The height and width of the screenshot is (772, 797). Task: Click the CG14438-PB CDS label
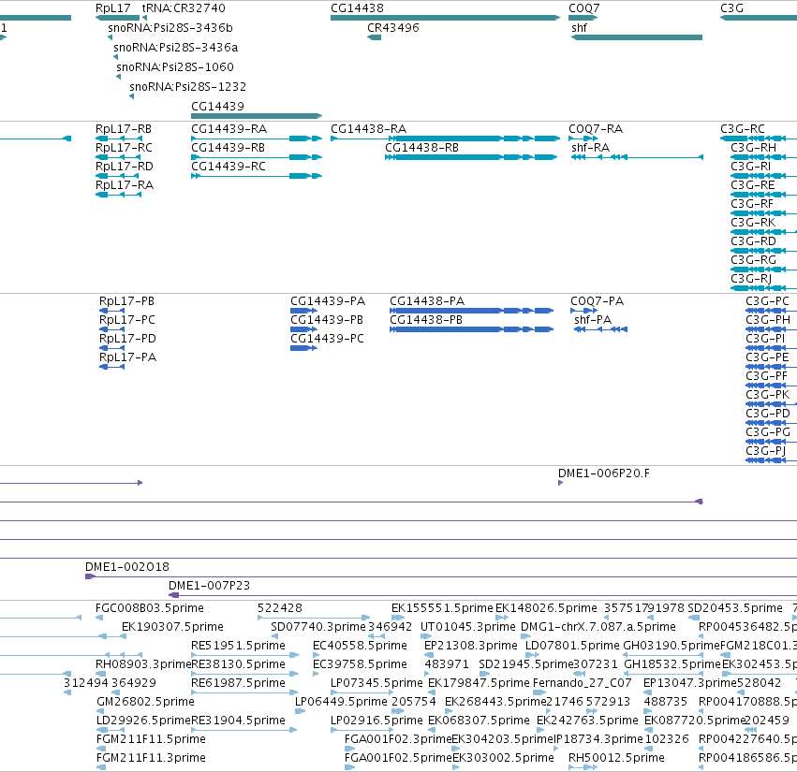pos(426,320)
